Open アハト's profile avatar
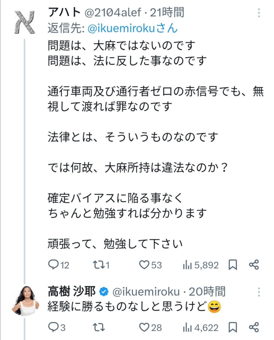 (x=25, y=22)
